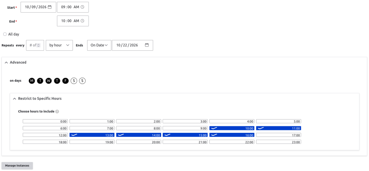369x171 pixels.
Task: Include the 23:00 hour
Action: tap(279, 142)
